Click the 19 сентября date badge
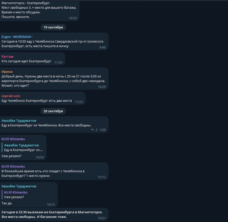The height and width of the screenshot is (222, 228). pyautogui.click(x=53, y=27)
